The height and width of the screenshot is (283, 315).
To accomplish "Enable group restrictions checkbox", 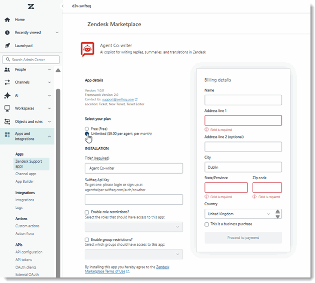I will click(87, 240).
